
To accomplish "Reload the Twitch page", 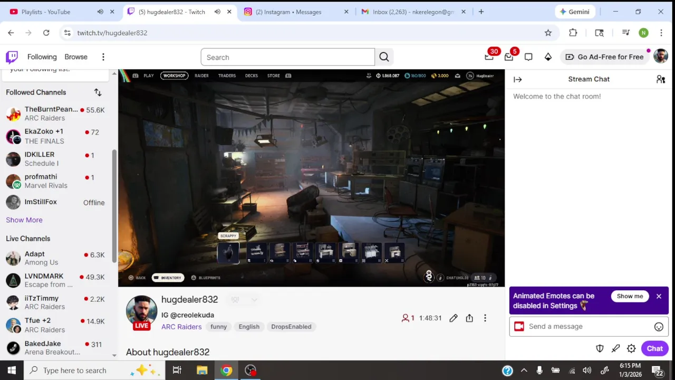I will point(46,33).
